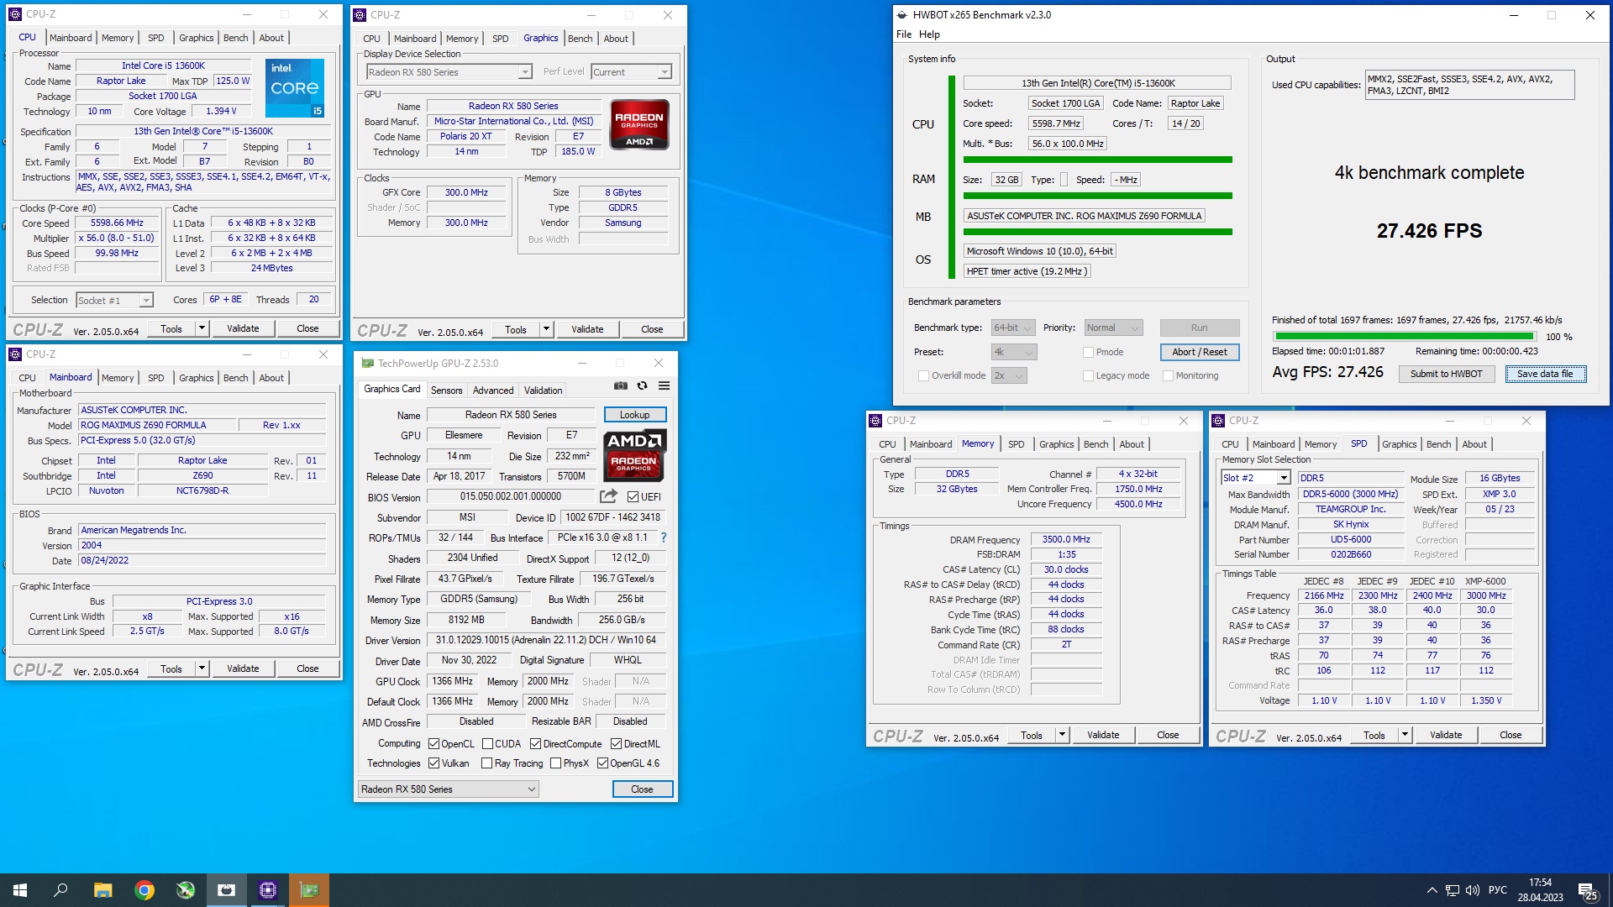Open the Display Device Selection dropdown
This screenshot has width=1613, height=907.
tap(449, 72)
